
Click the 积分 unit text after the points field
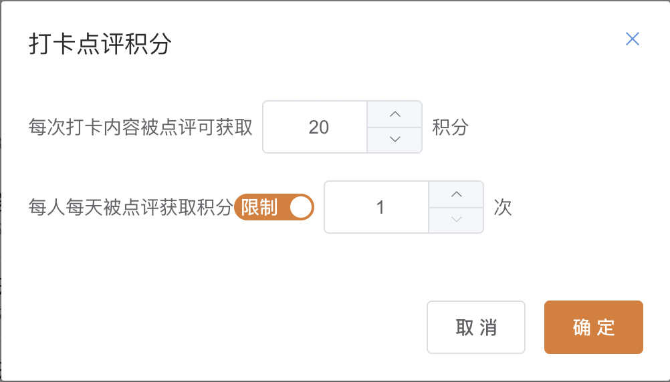tap(450, 127)
